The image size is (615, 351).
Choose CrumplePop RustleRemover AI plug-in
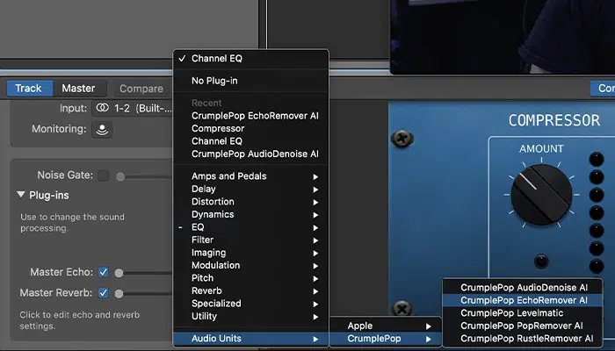[x=523, y=339]
